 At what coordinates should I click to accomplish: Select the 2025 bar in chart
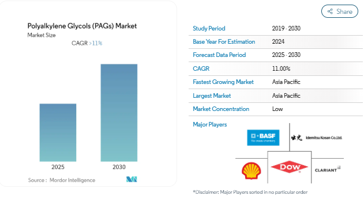pos(58,132)
